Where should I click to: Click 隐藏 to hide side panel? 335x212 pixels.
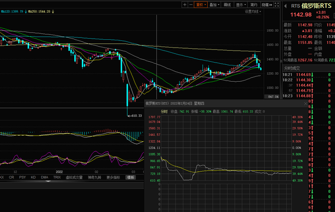click(267, 5)
